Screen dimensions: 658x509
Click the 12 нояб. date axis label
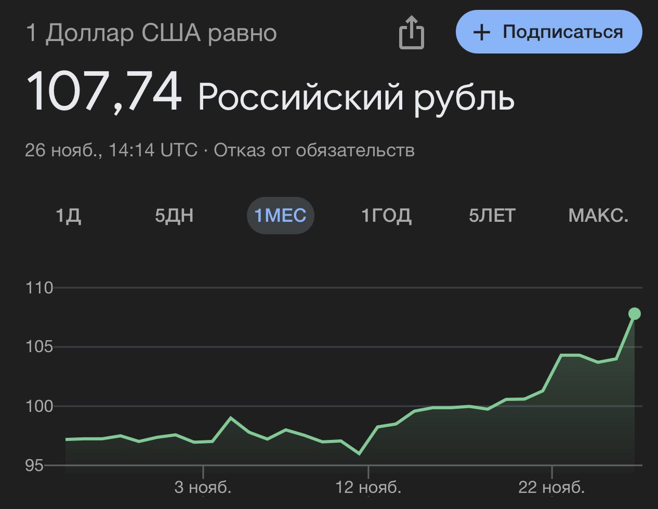pos(368,488)
